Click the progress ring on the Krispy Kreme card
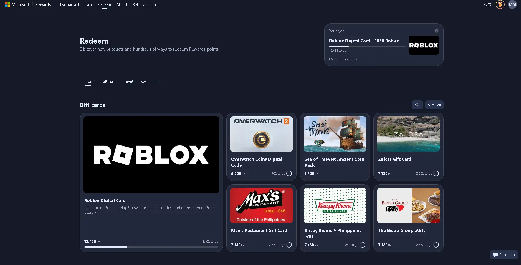This screenshot has height=265, width=521. (x=362, y=245)
